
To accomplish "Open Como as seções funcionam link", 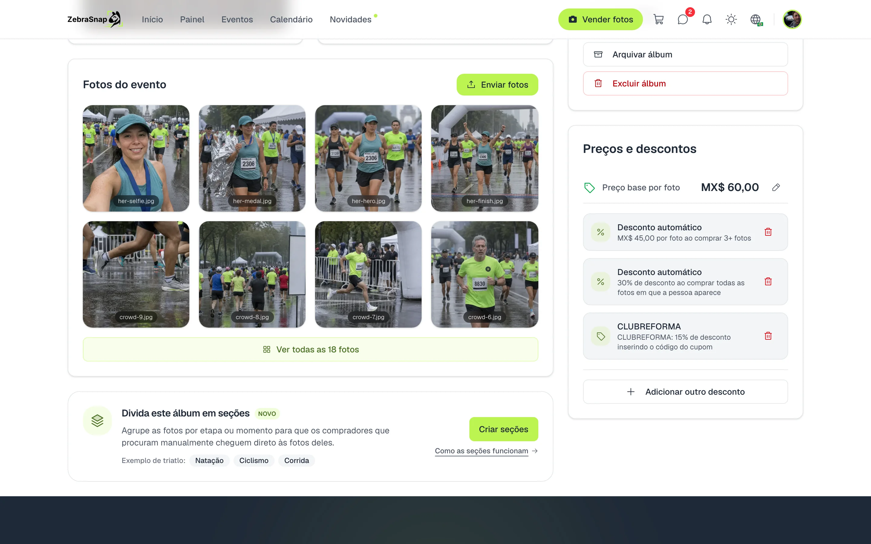I will pyautogui.click(x=486, y=451).
